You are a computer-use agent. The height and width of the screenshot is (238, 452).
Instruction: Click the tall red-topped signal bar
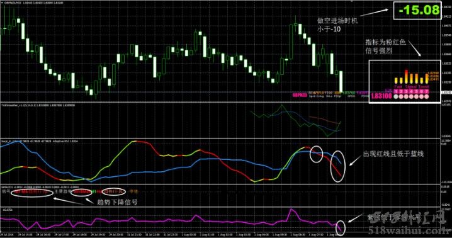click(x=406, y=77)
